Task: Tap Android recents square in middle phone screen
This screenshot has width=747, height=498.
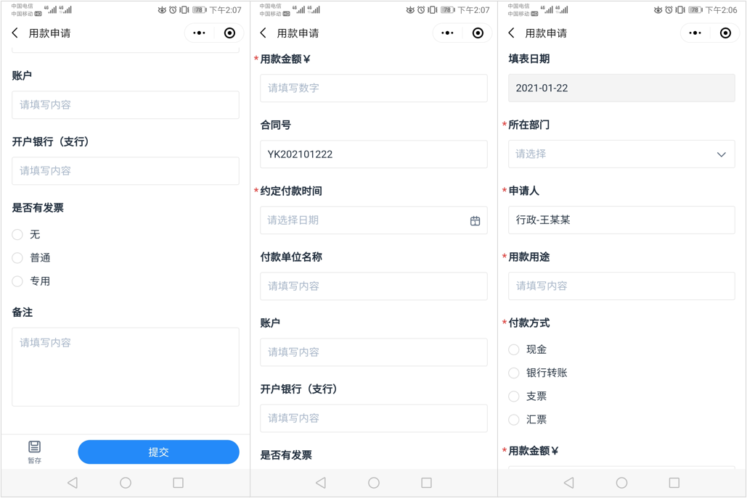Action: coord(426,483)
